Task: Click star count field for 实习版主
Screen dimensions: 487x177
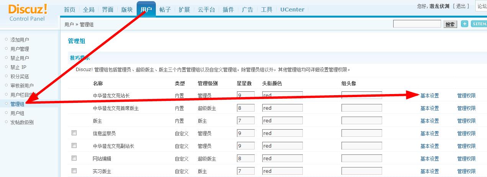Action: coord(246,171)
